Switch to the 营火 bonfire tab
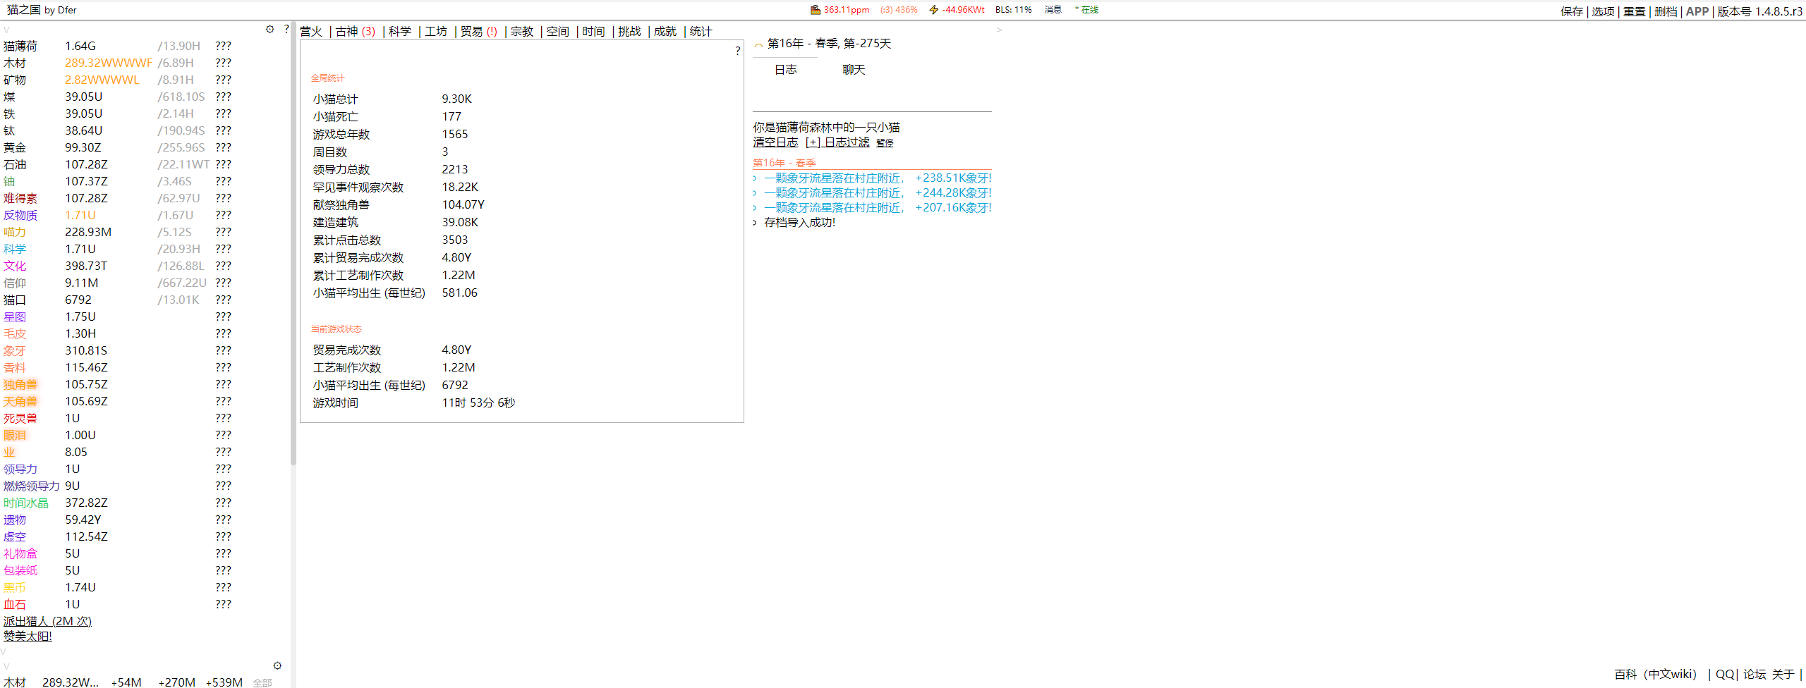Screen dimensions: 1806x688 coord(310,32)
